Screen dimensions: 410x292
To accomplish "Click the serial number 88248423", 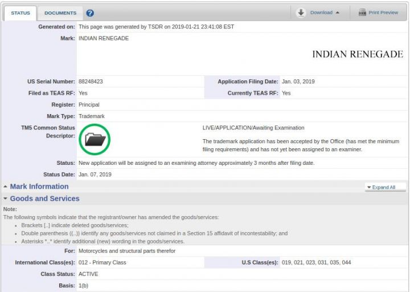I will 91,82.
